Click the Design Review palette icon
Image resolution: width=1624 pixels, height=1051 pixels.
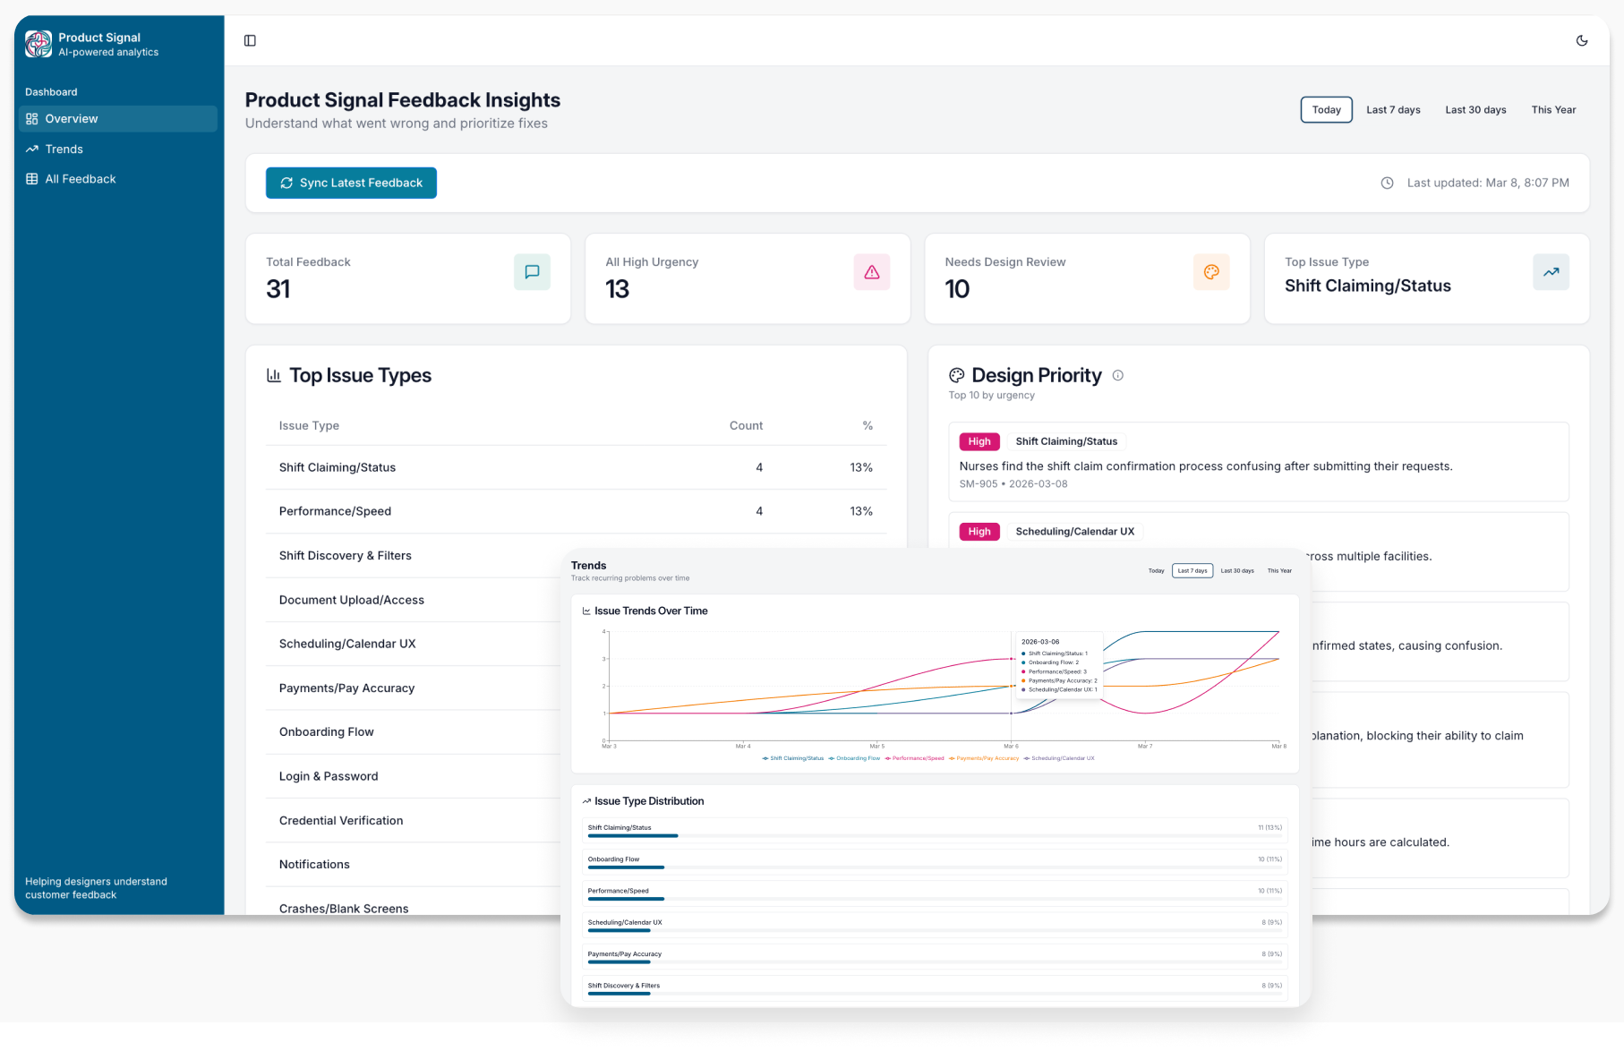(1211, 272)
